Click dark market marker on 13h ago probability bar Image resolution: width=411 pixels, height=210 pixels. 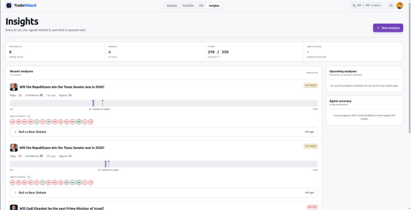tap(102, 103)
